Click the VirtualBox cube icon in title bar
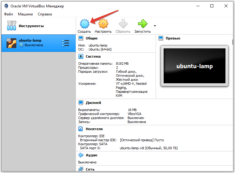This screenshot has height=173, width=235. [6, 6]
